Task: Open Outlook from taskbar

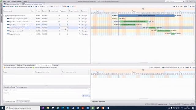Action: [x=78, y=108]
